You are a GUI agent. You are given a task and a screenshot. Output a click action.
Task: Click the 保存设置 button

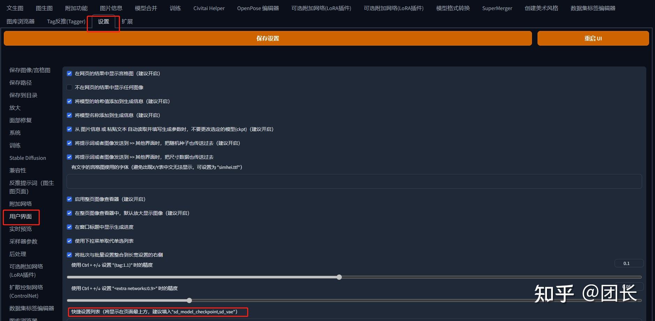click(267, 38)
